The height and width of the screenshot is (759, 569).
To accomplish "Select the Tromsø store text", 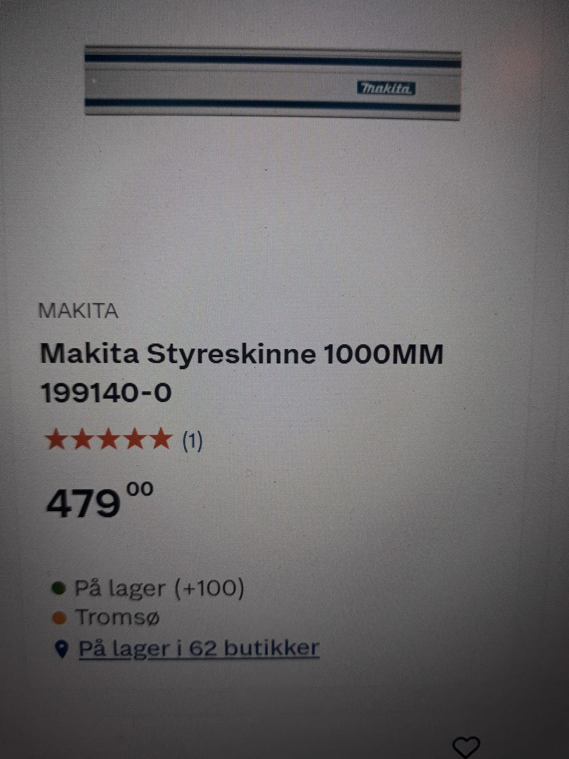I will pyautogui.click(x=117, y=617).
